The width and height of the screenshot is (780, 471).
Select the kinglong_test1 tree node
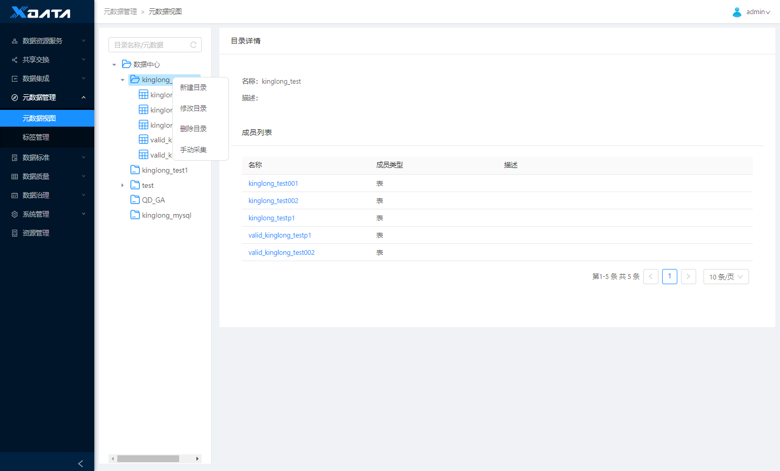tap(164, 170)
